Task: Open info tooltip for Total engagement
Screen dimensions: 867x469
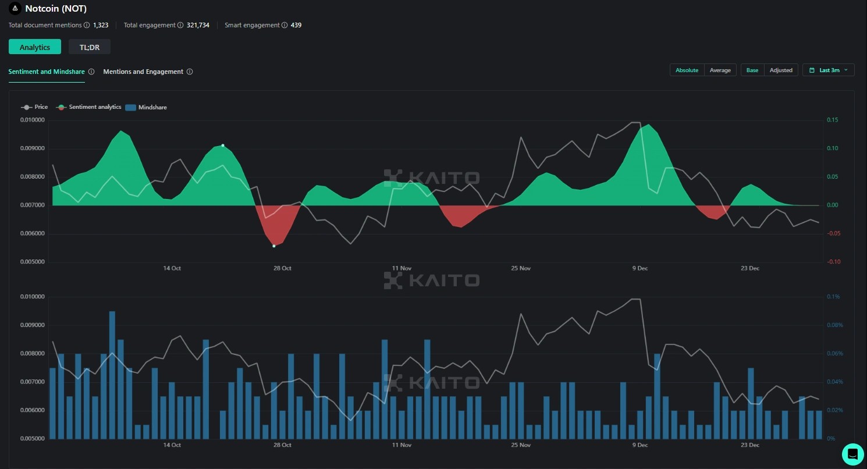Action: click(180, 25)
